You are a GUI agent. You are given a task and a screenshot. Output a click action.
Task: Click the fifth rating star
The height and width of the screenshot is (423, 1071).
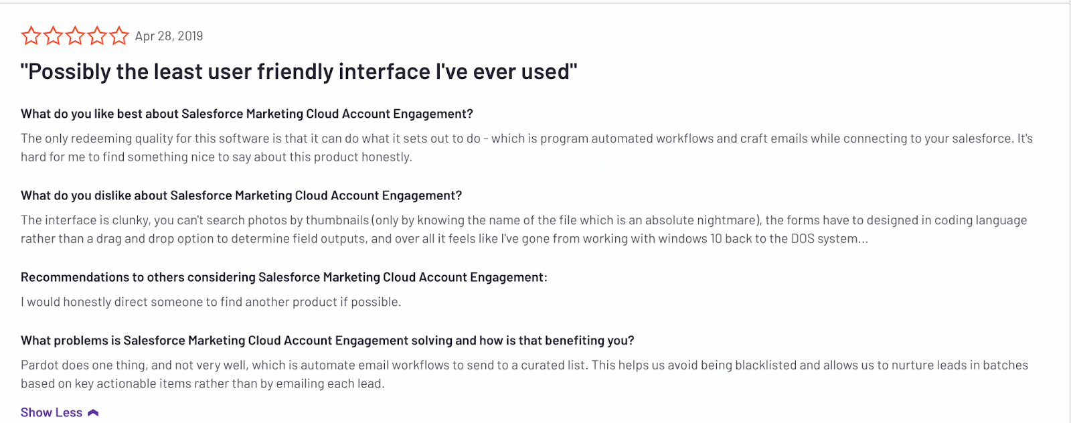pyautogui.click(x=119, y=35)
